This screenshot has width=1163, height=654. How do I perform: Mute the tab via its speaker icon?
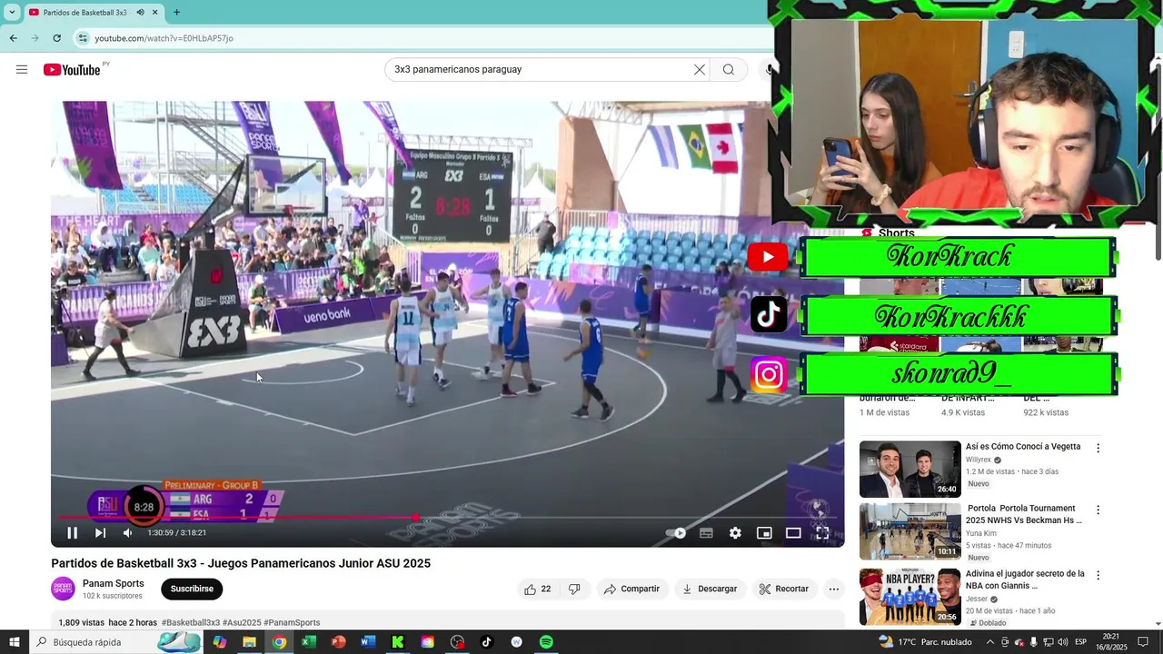pyautogui.click(x=140, y=13)
